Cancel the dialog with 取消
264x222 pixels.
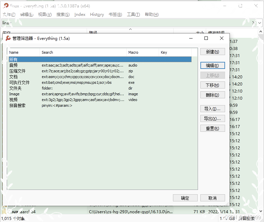[x=213, y=198]
